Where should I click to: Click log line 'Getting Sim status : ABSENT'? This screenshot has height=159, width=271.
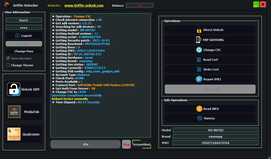[75, 64]
